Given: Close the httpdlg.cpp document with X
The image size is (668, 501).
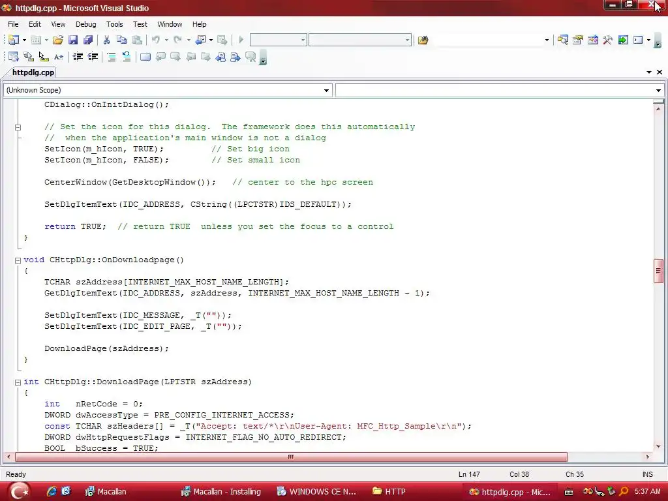Looking at the screenshot, I should click(660, 72).
